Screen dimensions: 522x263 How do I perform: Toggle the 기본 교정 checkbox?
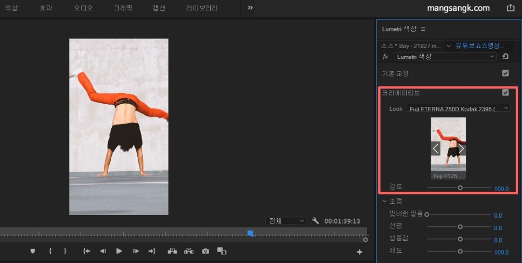tap(505, 73)
